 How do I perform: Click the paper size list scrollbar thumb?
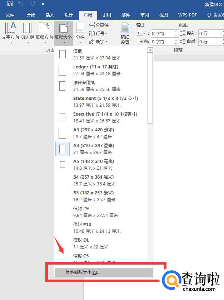pos(150,88)
